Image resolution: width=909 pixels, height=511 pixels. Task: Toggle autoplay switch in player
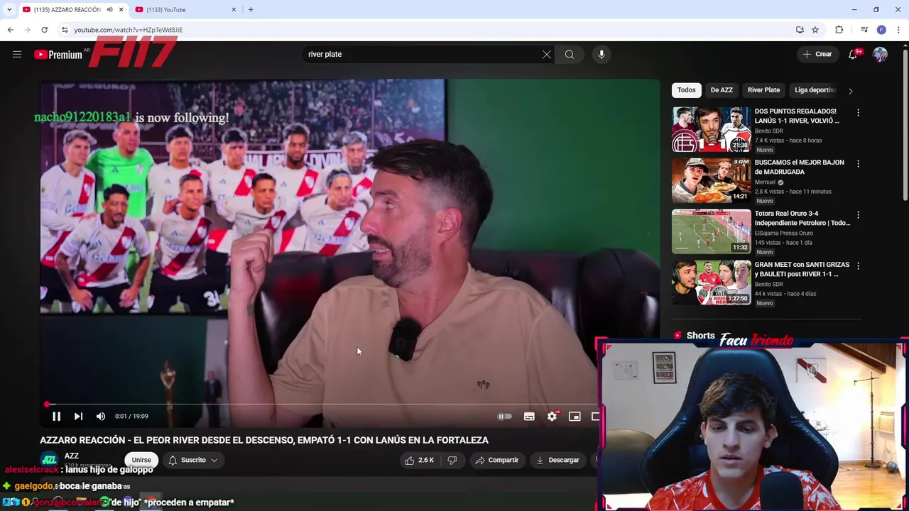click(504, 417)
